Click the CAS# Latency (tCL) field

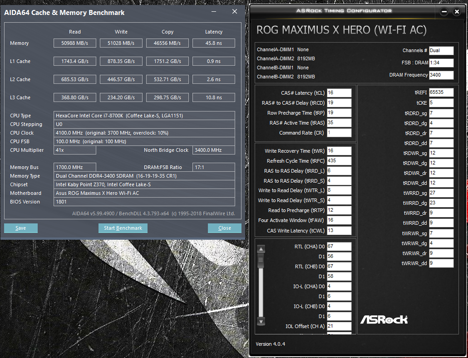[x=339, y=93]
